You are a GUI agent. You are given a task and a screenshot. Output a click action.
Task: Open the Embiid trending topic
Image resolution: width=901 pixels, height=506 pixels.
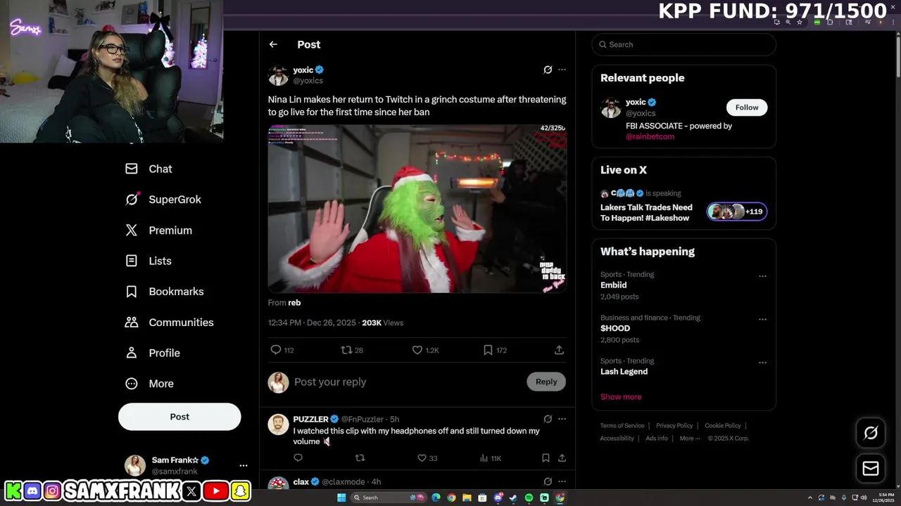(613, 285)
